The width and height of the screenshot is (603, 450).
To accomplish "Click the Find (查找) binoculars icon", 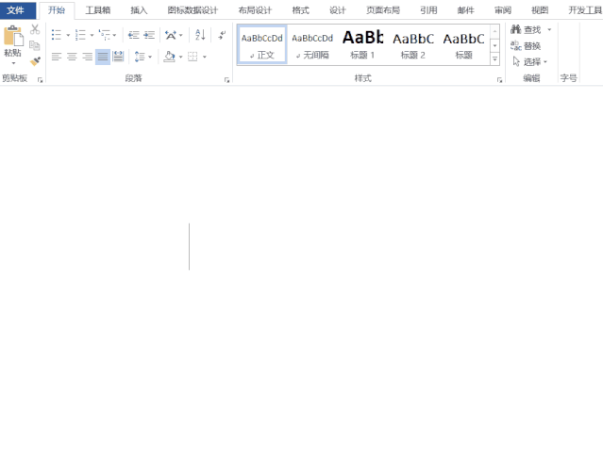I will [x=516, y=30].
